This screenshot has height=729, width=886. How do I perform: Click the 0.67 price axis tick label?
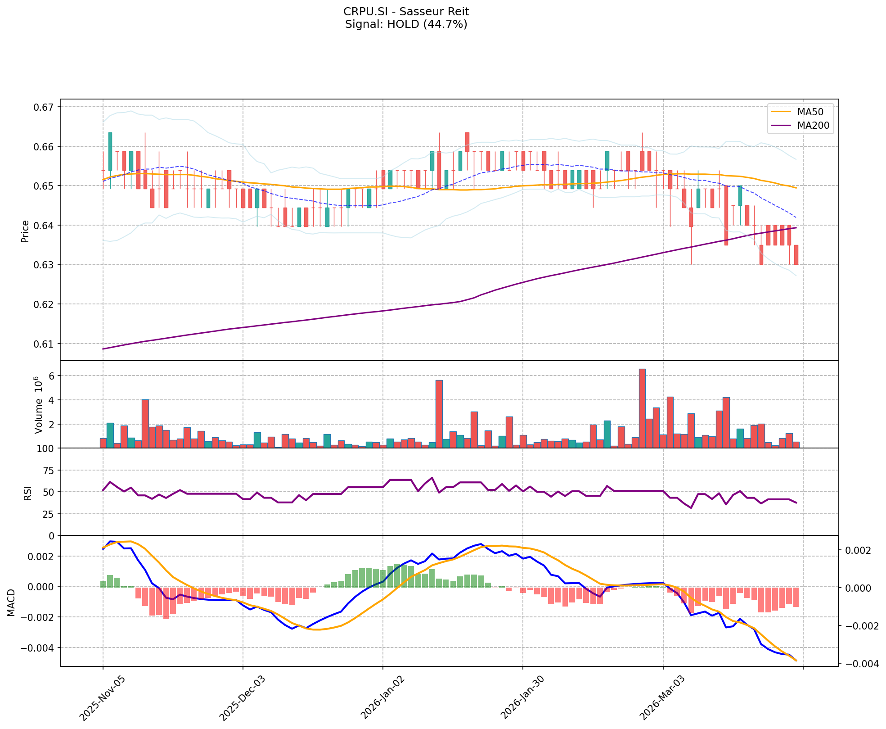(43, 107)
